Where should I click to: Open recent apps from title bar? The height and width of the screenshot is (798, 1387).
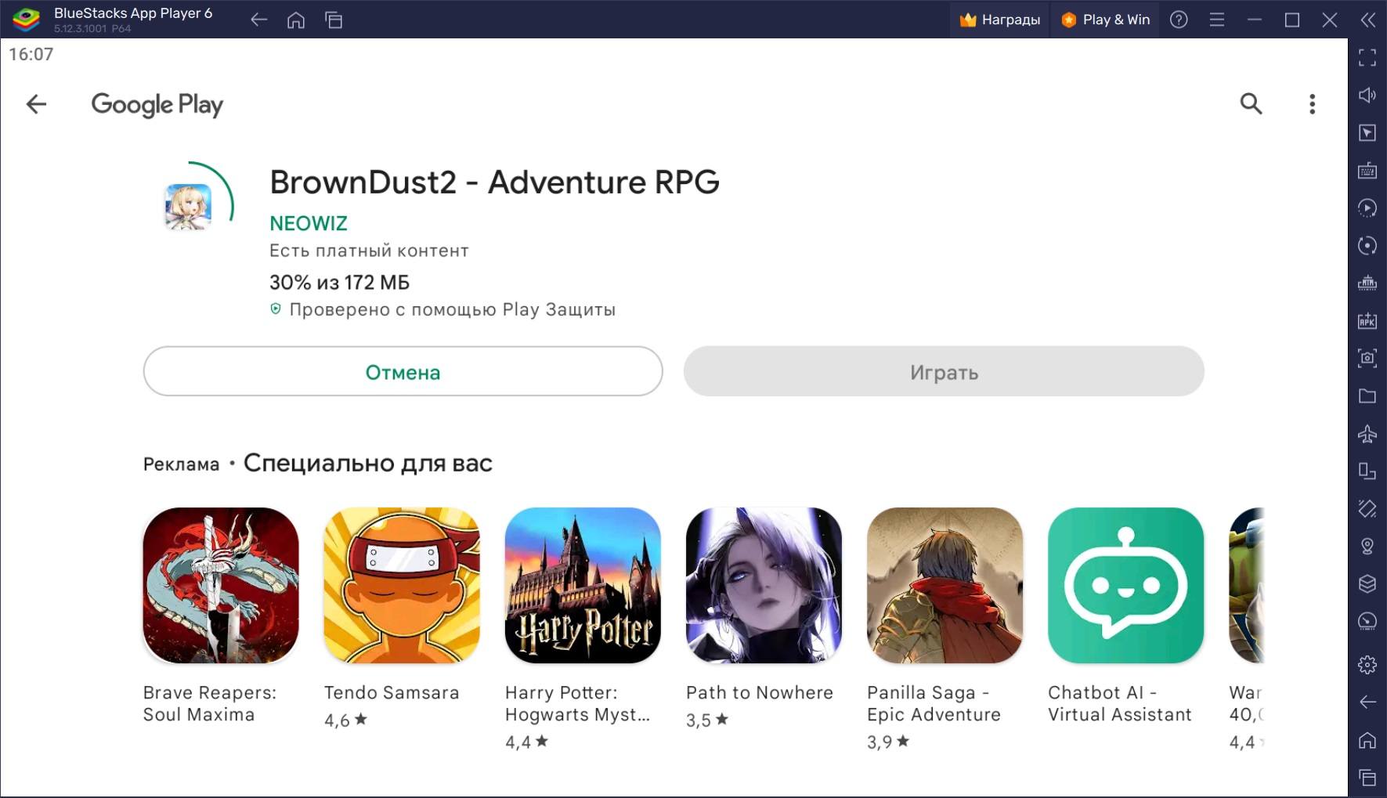(334, 20)
